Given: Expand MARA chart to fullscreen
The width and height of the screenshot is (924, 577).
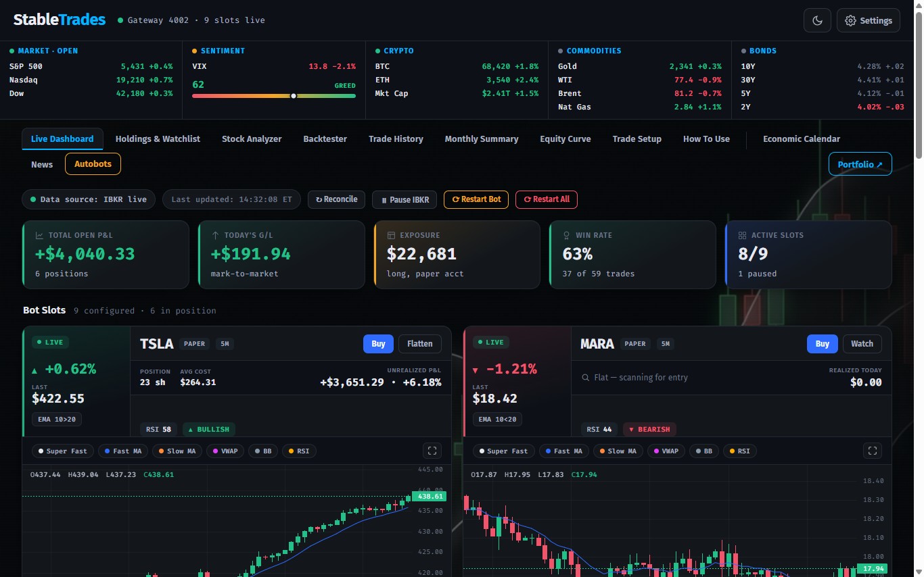Looking at the screenshot, I should coord(873,451).
